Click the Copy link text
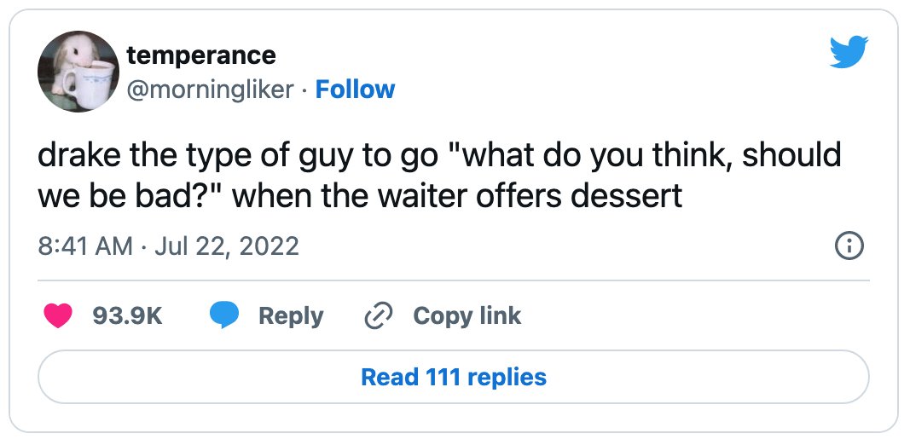The image size is (910, 445). [x=467, y=315]
